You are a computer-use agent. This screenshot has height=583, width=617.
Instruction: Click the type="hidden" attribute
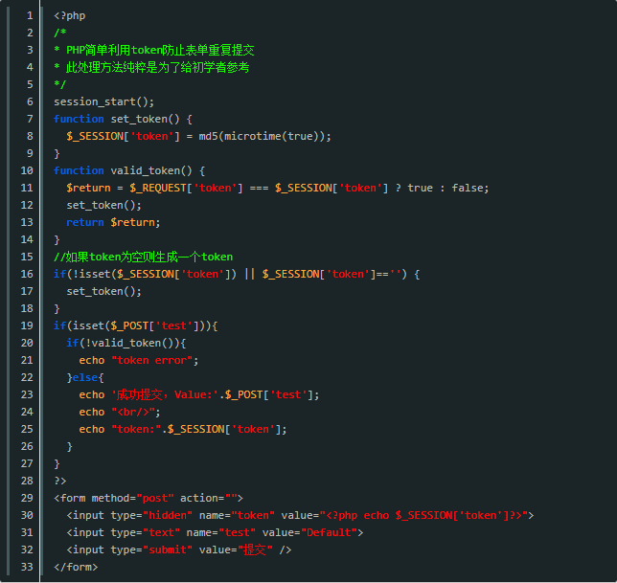pos(151,515)
